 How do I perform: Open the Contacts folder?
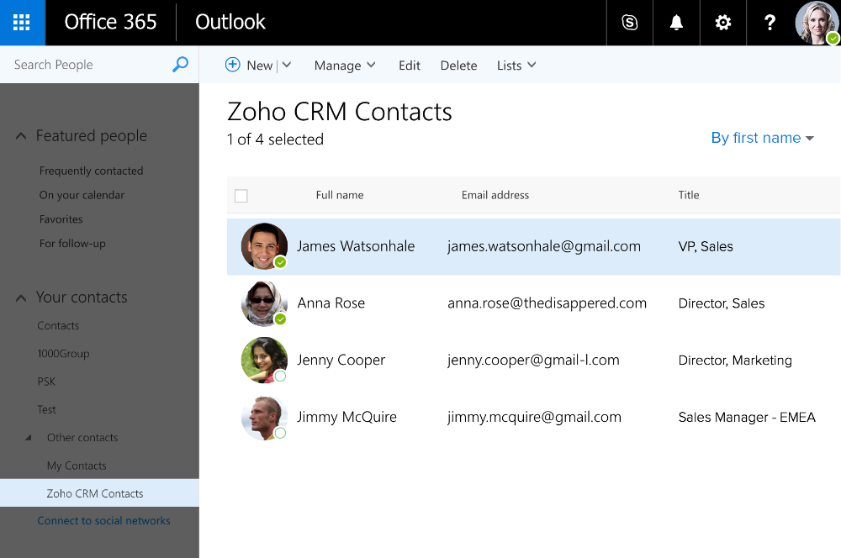[58, 325]
